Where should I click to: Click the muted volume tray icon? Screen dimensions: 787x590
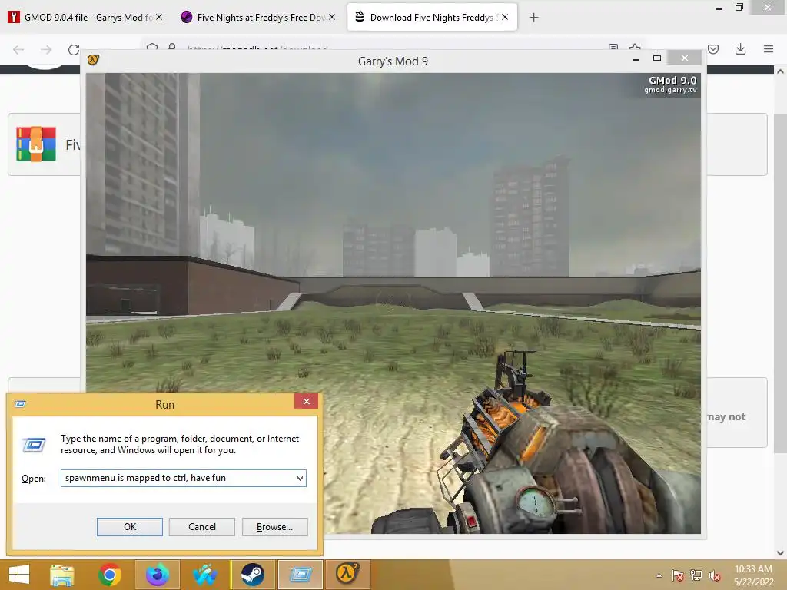(x=715, y=575)
